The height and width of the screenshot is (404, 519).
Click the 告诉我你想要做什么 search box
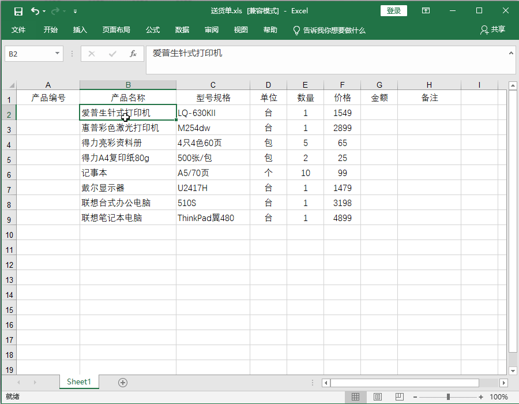coord(330,31)
